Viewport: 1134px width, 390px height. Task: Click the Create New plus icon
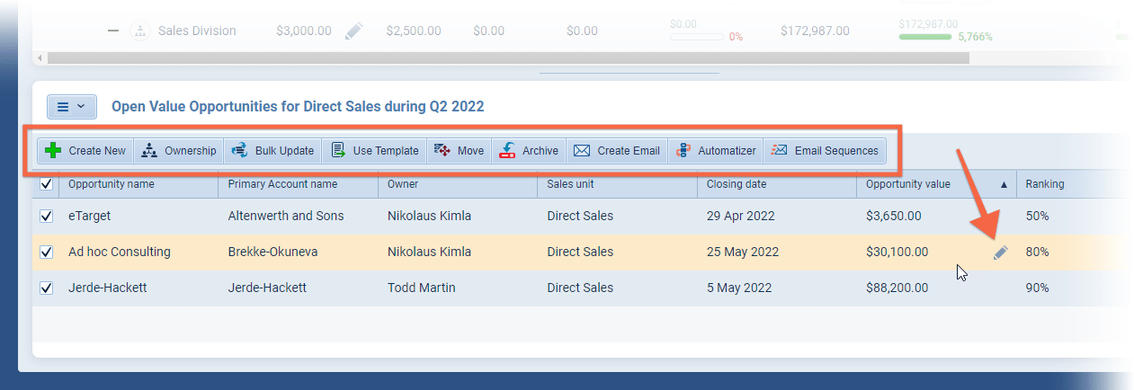[x=54, y=151]
